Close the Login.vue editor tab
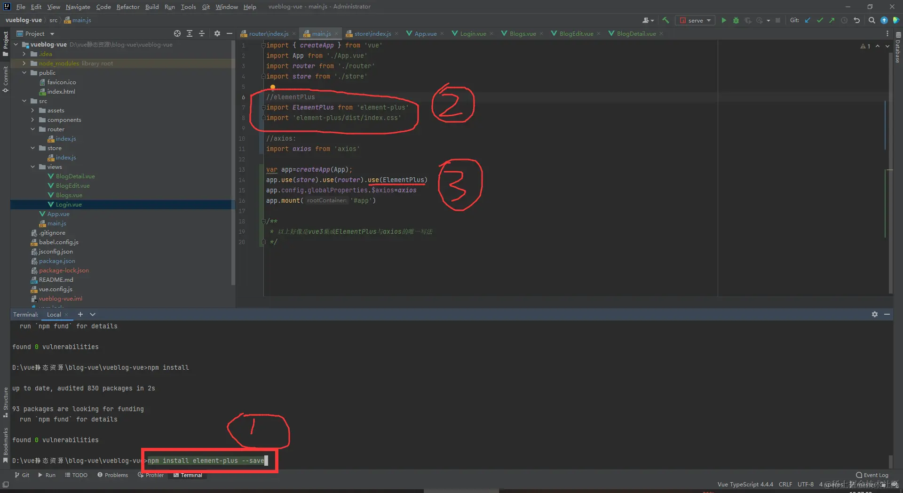903x493 pixels. click(x=491, y=34)
